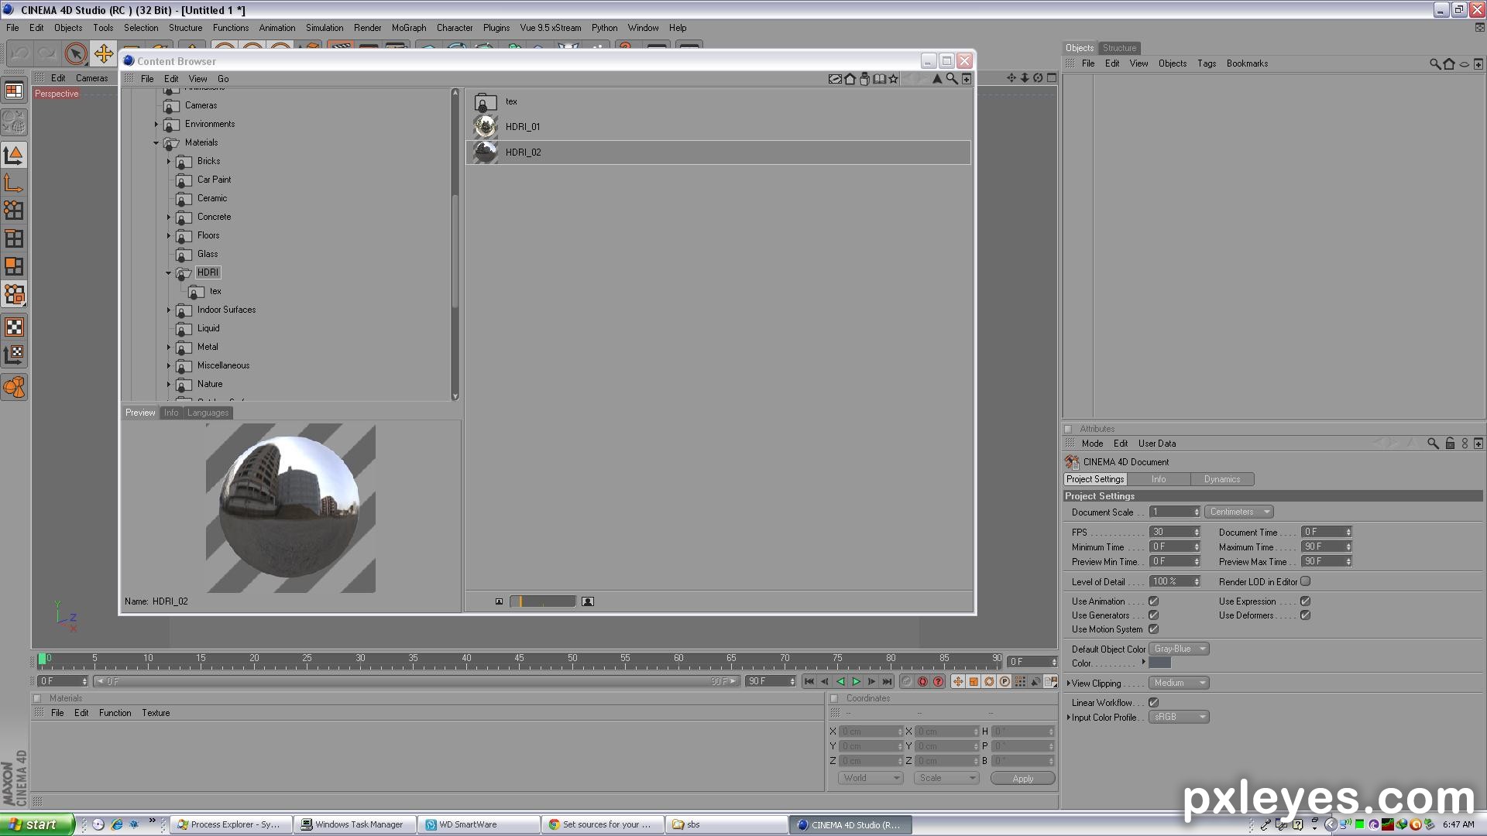Play animation forwards

(856, 681)
